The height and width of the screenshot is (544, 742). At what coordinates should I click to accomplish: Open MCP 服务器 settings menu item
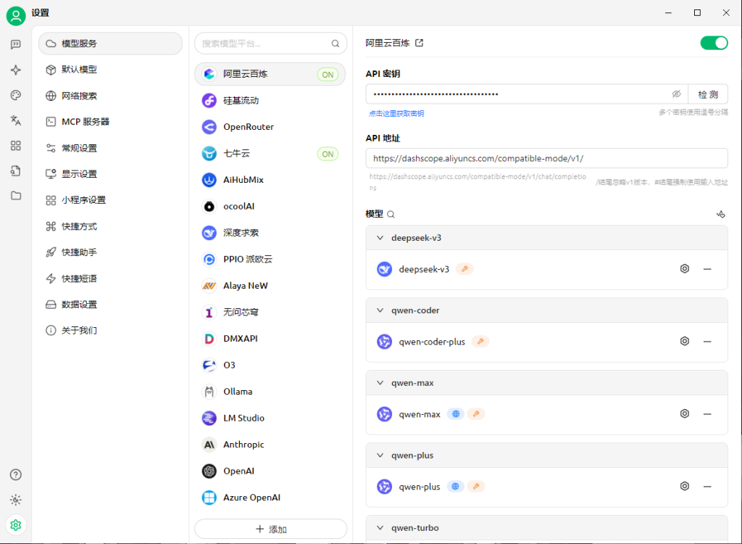86,122
